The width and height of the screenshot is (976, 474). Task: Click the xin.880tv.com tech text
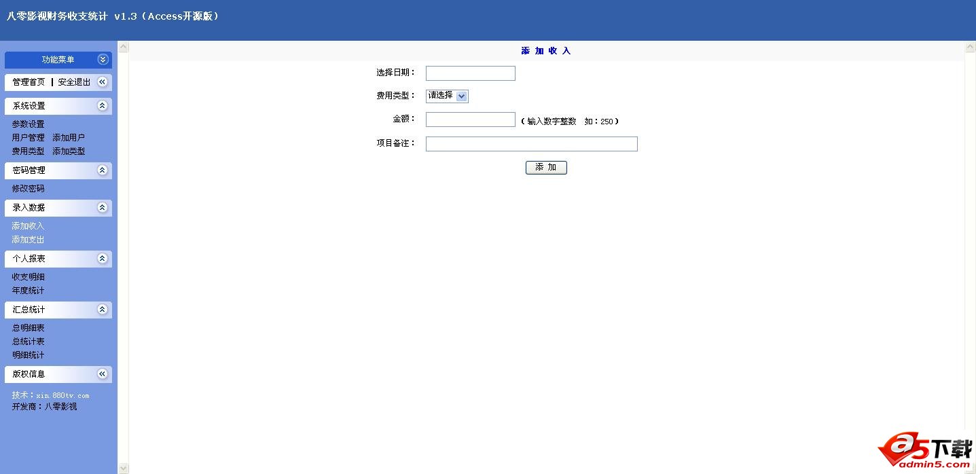[62, 395]
